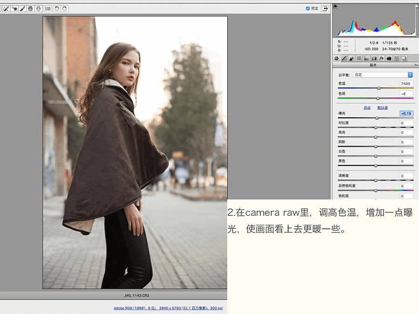The width and height of the screenshot is (419, 314).
Task: Click the 色温 temperature slider handle
Action: (x=378, y=88)
